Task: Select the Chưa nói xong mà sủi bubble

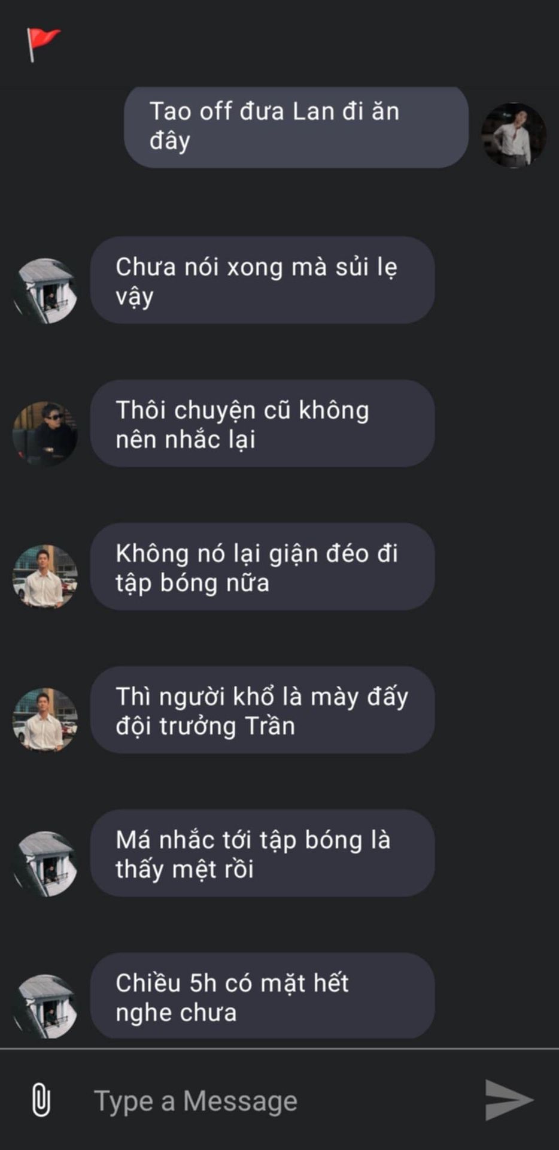Action: tap(262, 280)
